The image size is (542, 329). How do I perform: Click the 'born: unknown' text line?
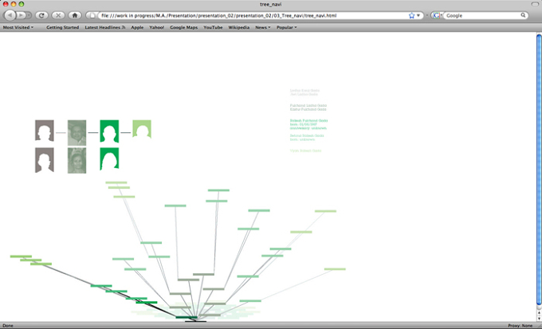[x=302, y=139]
